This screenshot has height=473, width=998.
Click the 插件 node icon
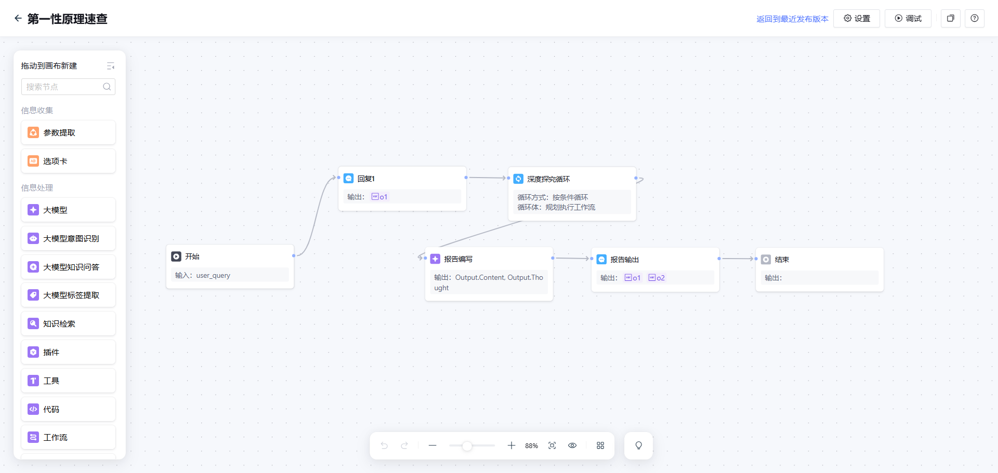pyautogui.click(x=33, y=352)
